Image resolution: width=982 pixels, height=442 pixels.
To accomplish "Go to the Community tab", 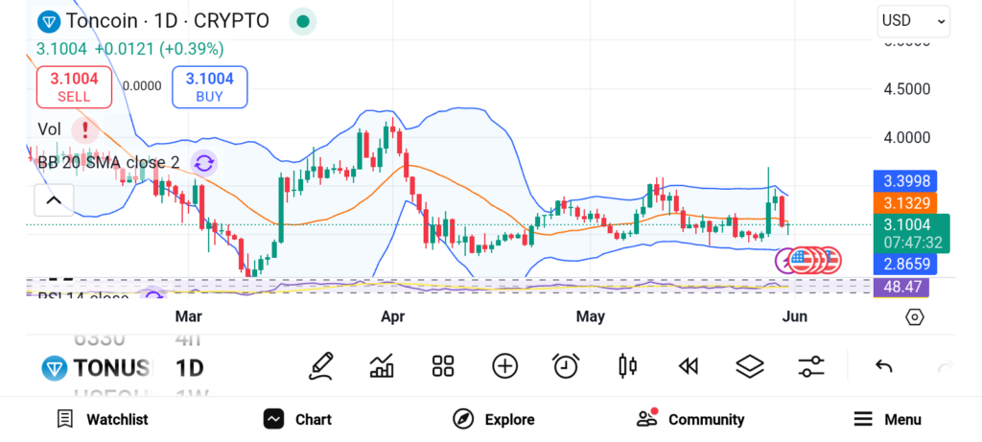I will pyautogui.click(x=690, y=419).
